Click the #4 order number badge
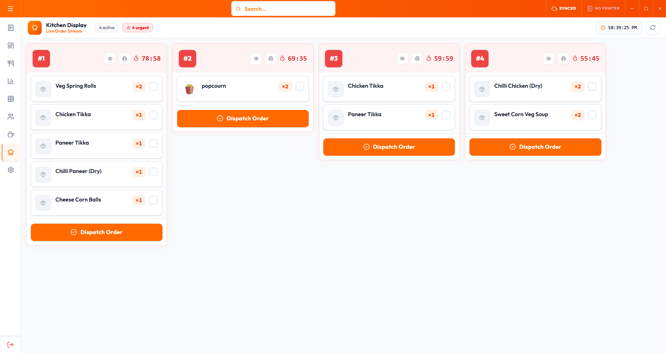The height and width of the screenshot is (353, 666). tap(480, 59)
